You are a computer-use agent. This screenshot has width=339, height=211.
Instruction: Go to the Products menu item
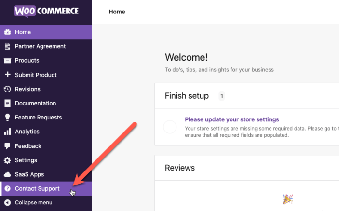(46, 61)
